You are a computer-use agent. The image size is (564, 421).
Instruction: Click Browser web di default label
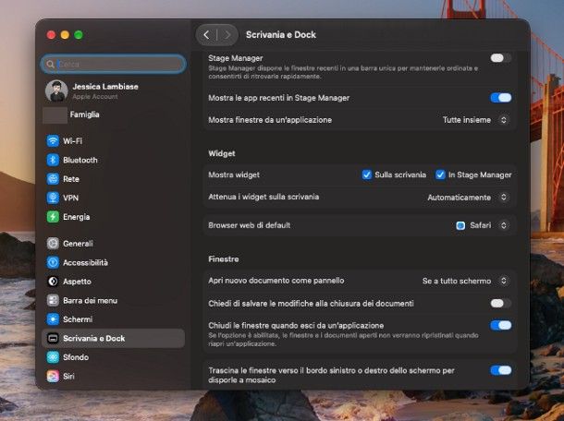[250, 225]
